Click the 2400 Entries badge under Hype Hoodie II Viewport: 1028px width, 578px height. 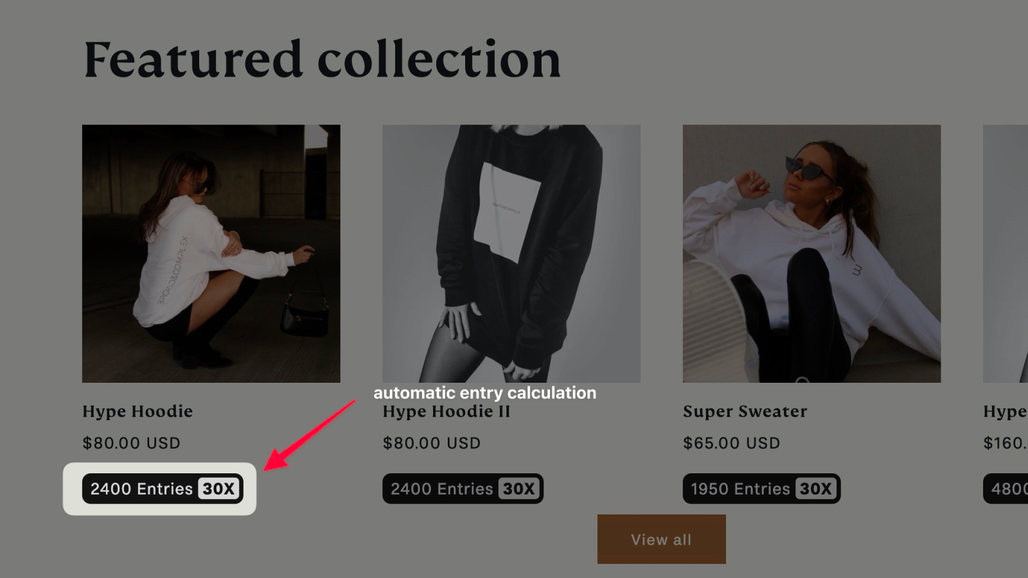click(463, 489)
